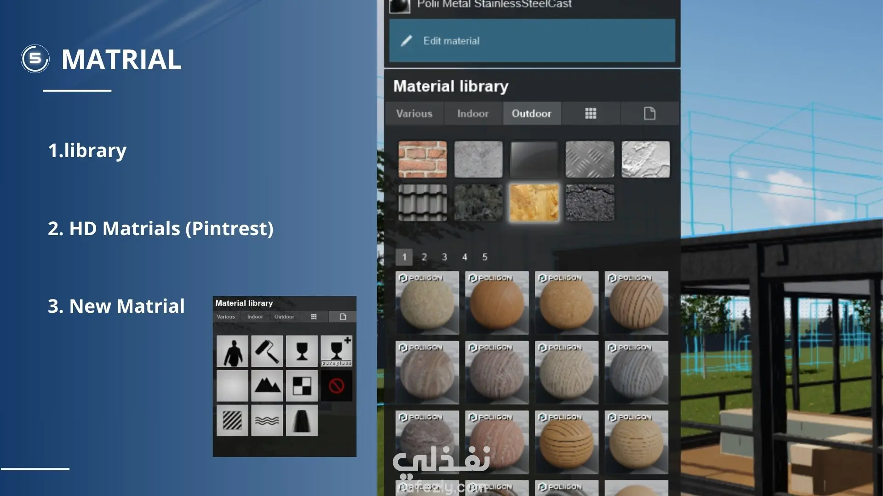Screen dimensions: 883x496
Task: Jump to page 5 of materials
Action: click(485, 257)
